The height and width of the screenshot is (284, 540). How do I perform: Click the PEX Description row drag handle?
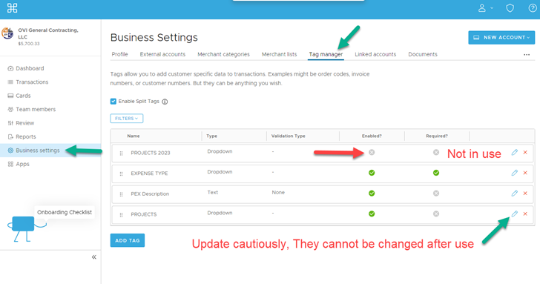point(121,194)
